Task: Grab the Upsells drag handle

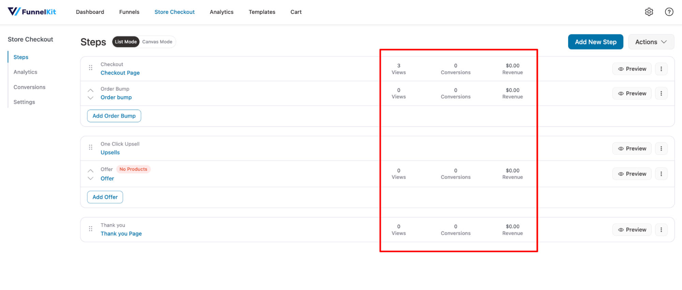Action: (x=91, y=147)
